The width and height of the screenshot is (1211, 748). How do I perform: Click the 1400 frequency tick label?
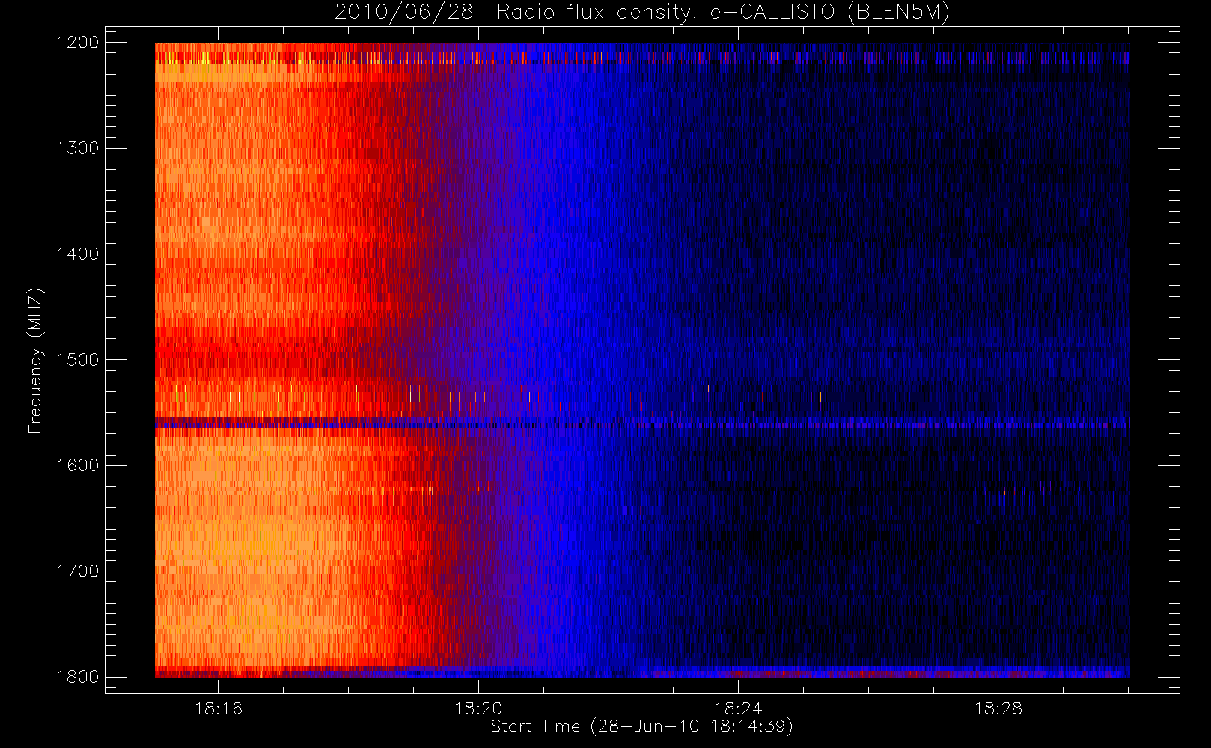pyautogui.click(x=78, y=254)
